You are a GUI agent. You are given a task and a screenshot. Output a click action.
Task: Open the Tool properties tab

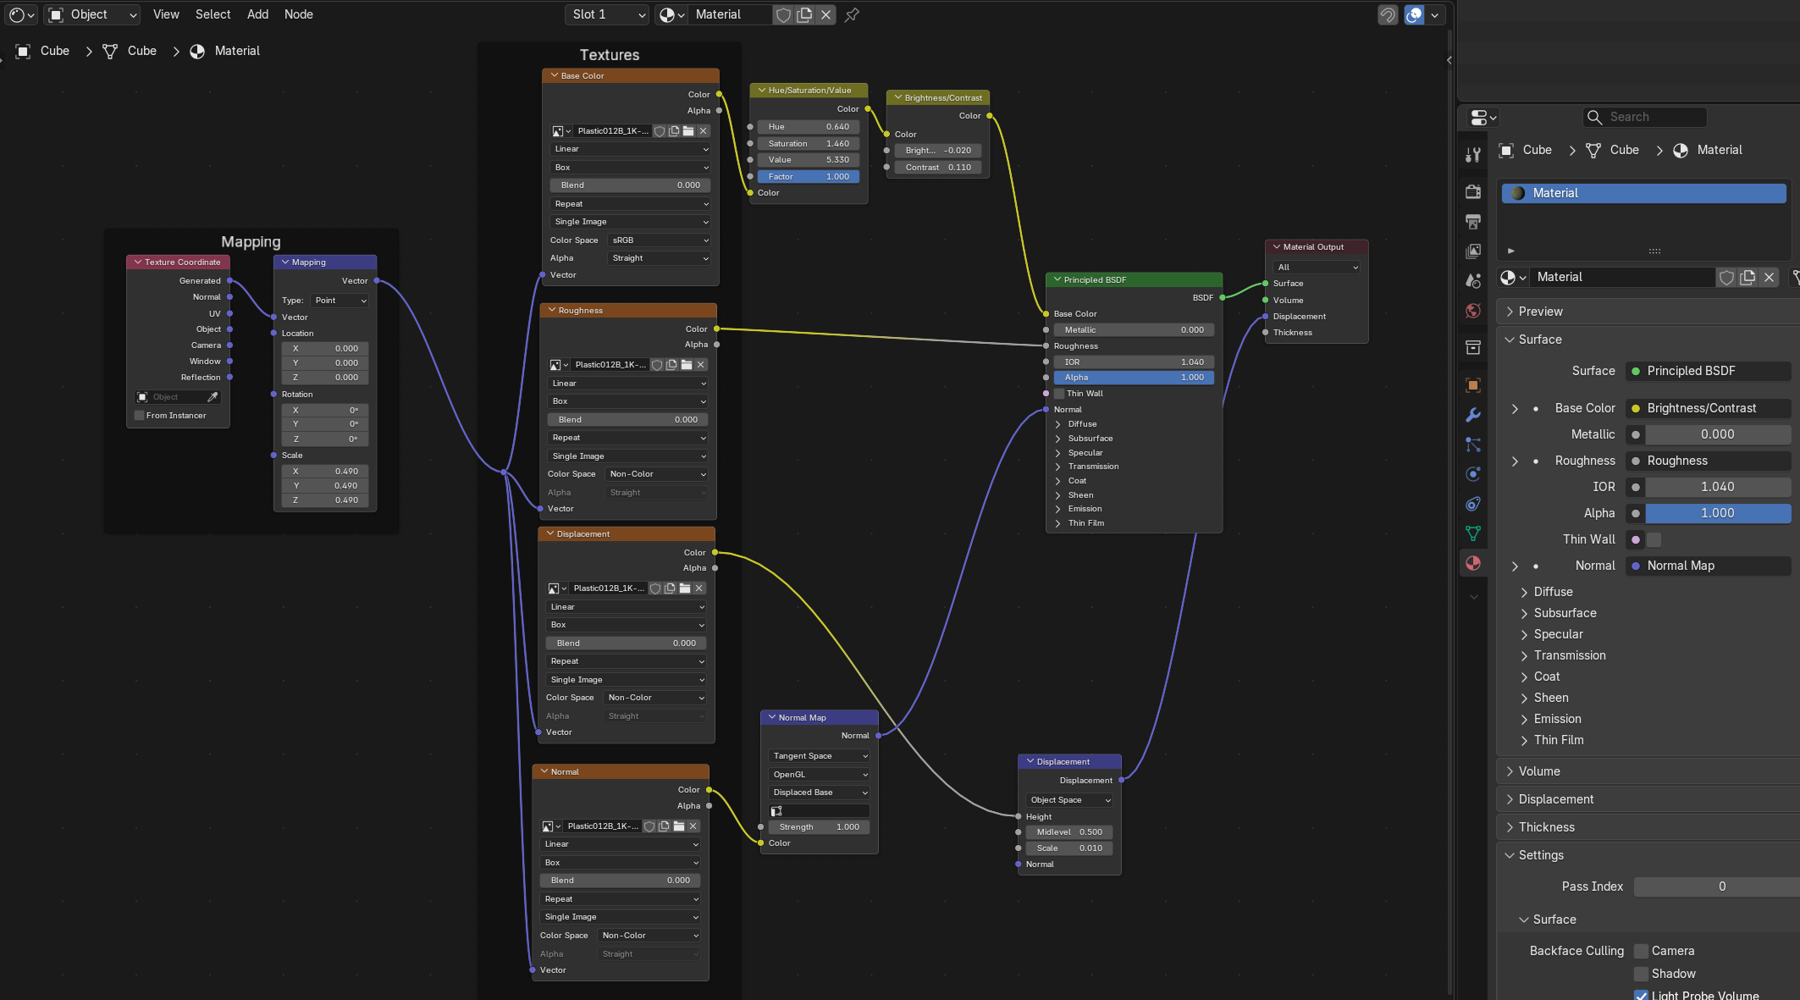tap(1473, 154)
